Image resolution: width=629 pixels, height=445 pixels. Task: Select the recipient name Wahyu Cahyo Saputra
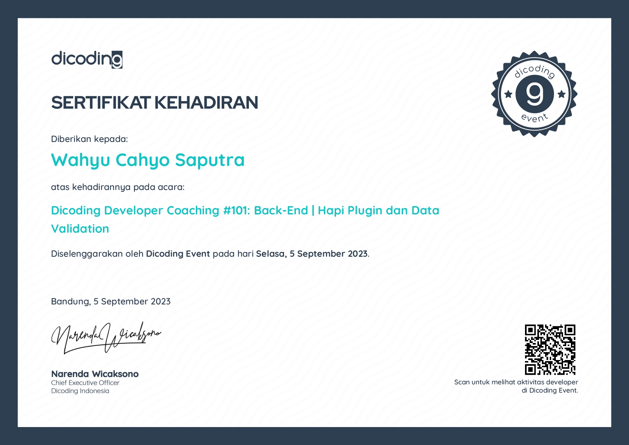click(x=148, y=160)
